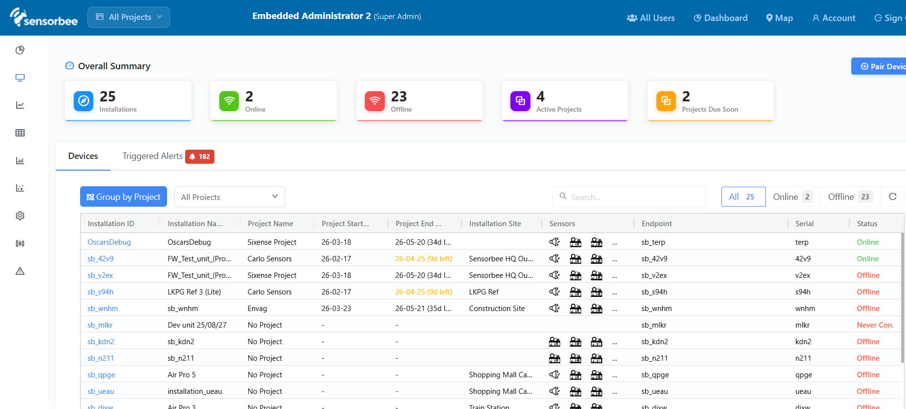Expand sensors ellipsis in sb_wnhm row
This screenshot has height=409, width=906.
[614, 309]
